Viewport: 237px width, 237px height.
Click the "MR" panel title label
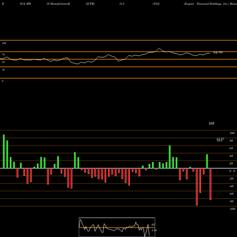[x=211, y=123]
